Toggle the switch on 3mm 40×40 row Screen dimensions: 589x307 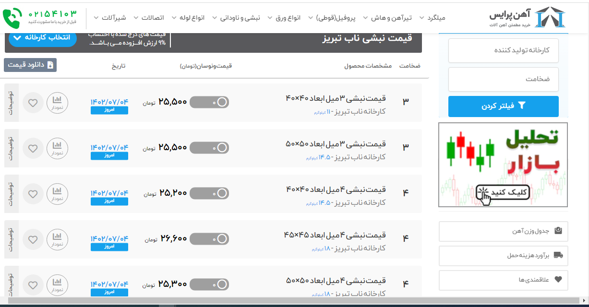click(x=209, y=102)
